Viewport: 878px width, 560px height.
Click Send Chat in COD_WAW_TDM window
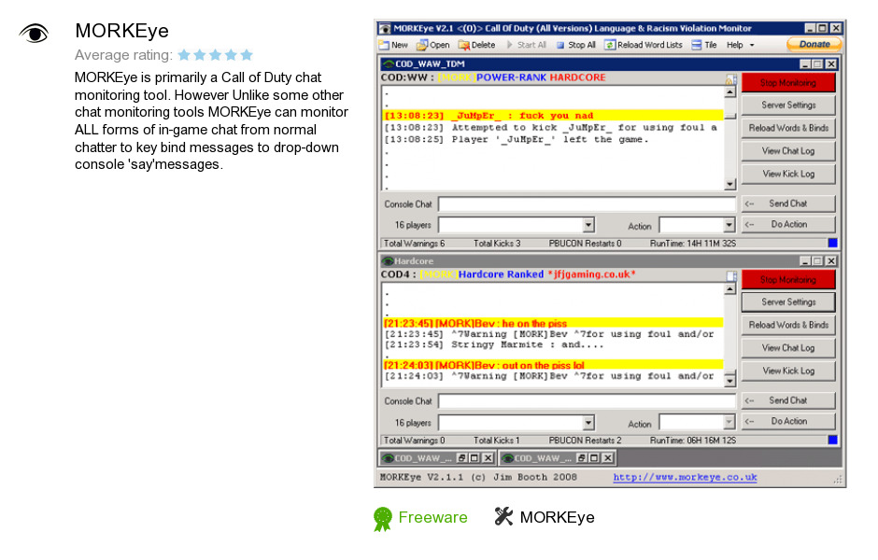point(787,203)
